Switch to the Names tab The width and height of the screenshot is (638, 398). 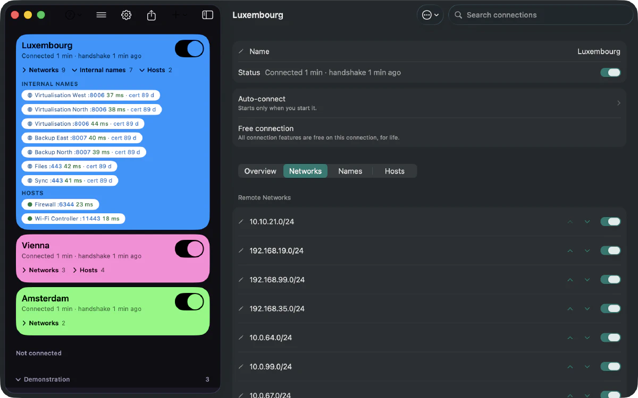350,171
